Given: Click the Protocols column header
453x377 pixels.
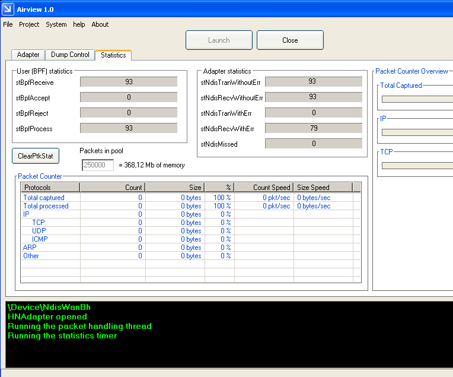Looking at the screenshot, I should pos(50,188).
